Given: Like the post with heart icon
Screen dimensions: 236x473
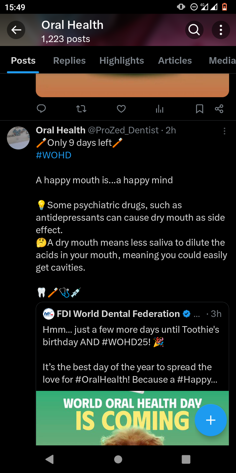Looking at the screenshot, I should 121,109.
